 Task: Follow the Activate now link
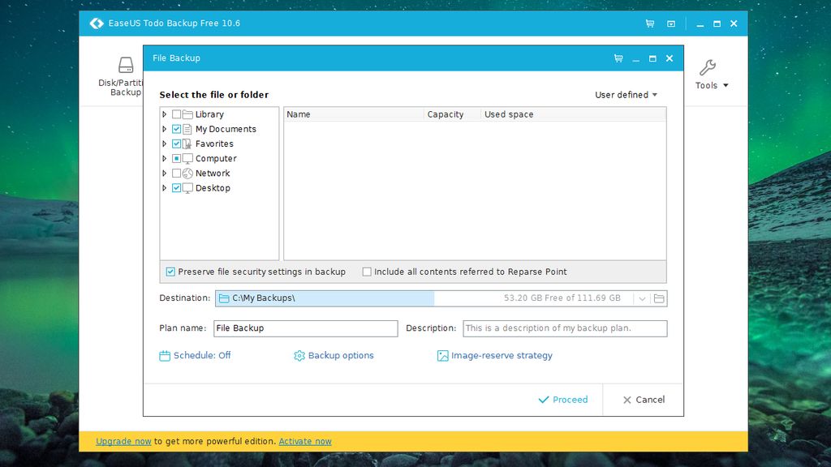(x=305, y=441)
